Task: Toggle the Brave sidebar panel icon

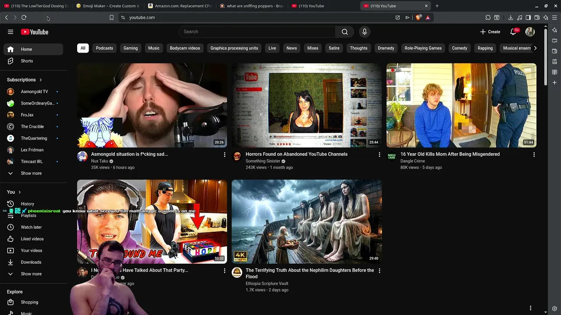Action: (528, 17)
